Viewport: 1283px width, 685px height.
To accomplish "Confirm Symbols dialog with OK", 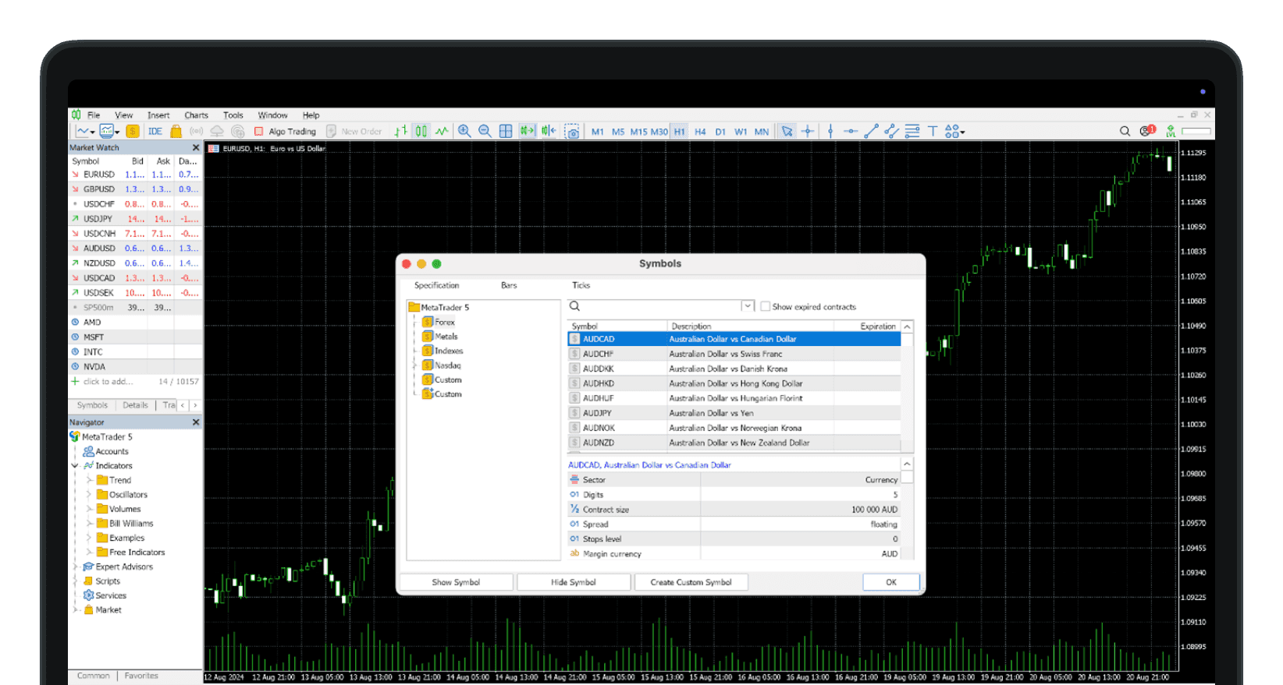I will (x=891, y=582).
